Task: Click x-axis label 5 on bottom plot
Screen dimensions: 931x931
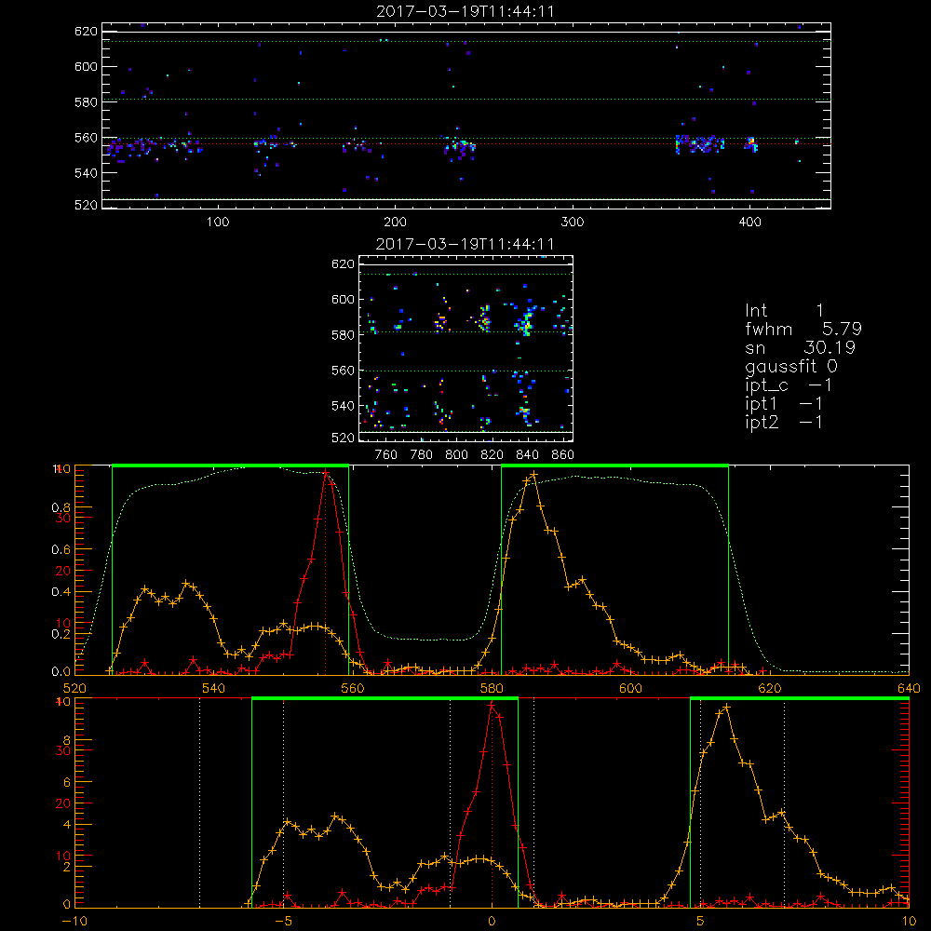Action: [x=700, y=922]
